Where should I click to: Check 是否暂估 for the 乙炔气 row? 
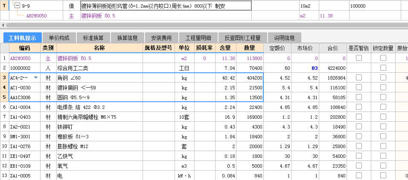[x=359, y=156]
